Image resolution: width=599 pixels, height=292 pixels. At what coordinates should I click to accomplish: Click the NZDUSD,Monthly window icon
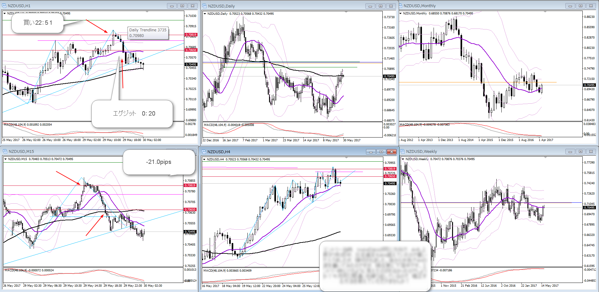pyautogui.click(x=401, y=6)
